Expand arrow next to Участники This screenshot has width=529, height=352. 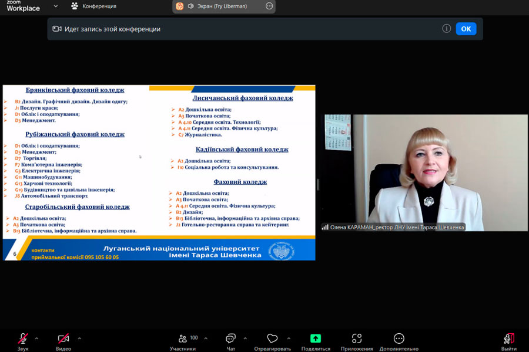(206, 339)
